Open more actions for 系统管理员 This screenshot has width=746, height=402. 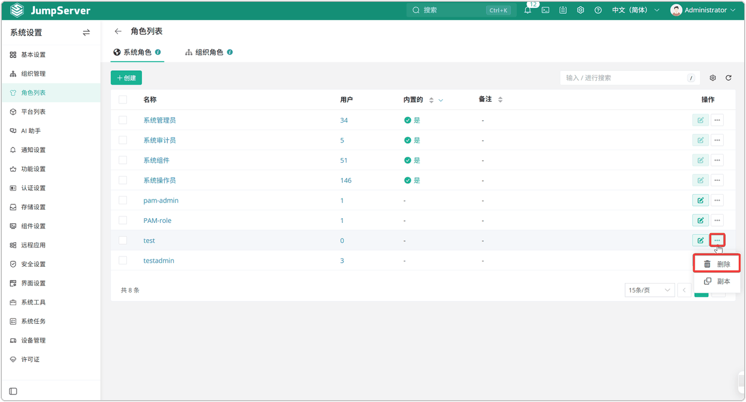coord(717,120)
